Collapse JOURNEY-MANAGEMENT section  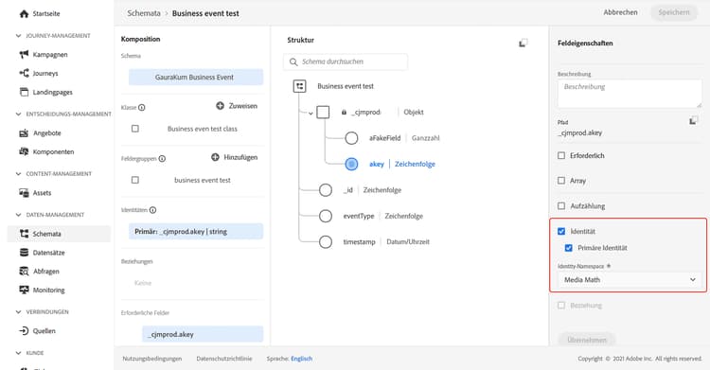[18, 35]
